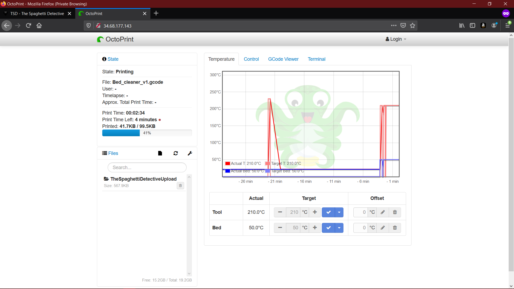This screenshot has height=289, width=514.
Task: Open the Files wrench settings icon
Action: (190, 153)
